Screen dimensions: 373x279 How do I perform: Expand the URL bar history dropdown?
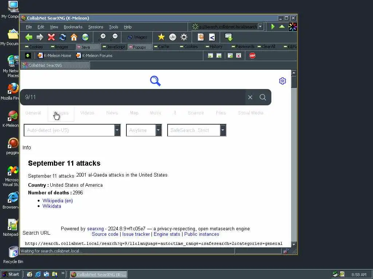pyautogui.click(x=260, y=27)
